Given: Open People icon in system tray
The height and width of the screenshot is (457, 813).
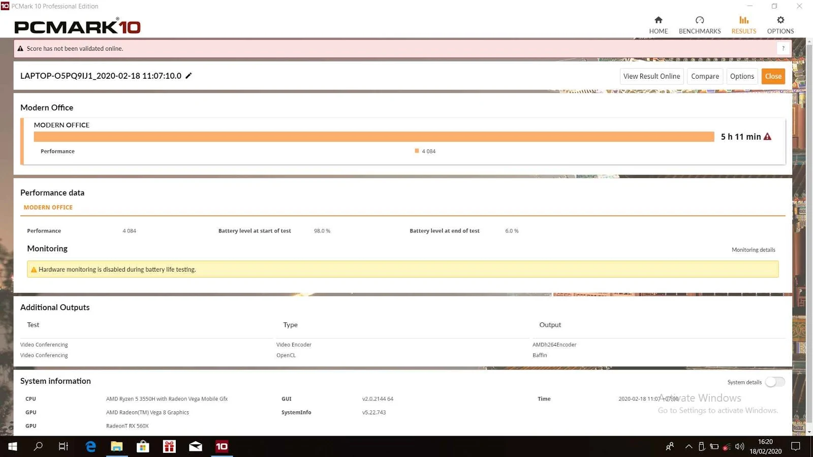Looking at the screenshot, I should (670, 446).
